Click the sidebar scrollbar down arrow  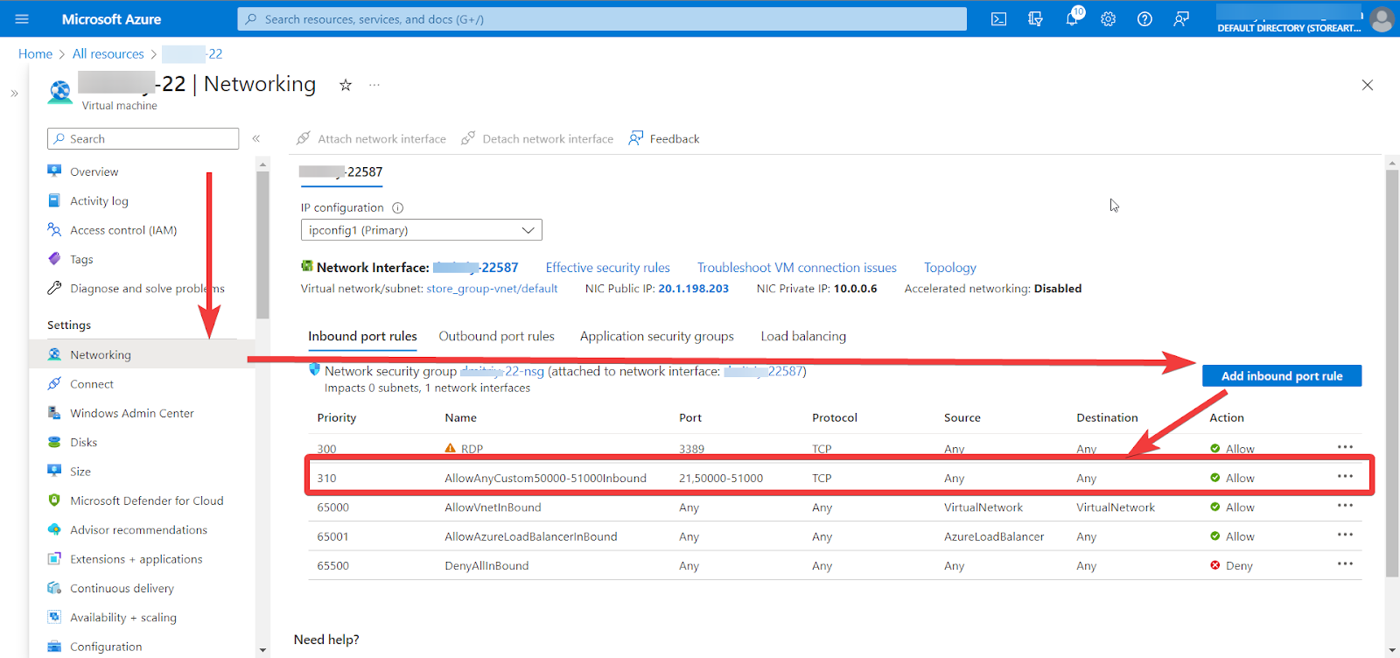tap(262, 650)
